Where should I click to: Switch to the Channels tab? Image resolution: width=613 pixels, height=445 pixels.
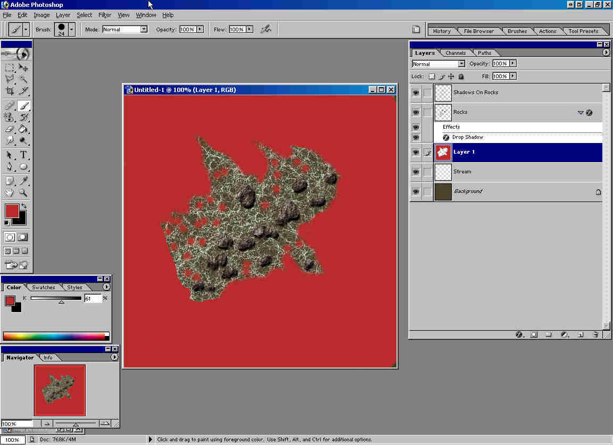tap(455, 53)
